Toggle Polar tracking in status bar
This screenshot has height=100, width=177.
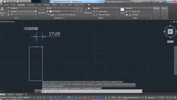(x=50, y=97)
